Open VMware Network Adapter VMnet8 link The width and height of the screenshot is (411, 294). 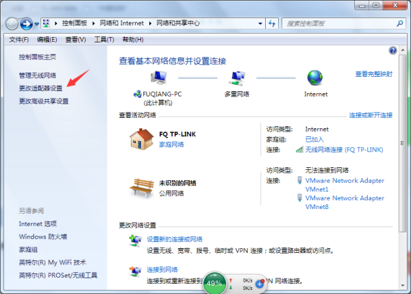tap(345, 202)
